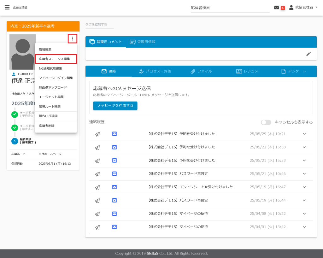Image resolution: width=323 pixels, height=258 pixels.
Task: Click the 応募者検索 search field
Action: click(x=230, y=8)
